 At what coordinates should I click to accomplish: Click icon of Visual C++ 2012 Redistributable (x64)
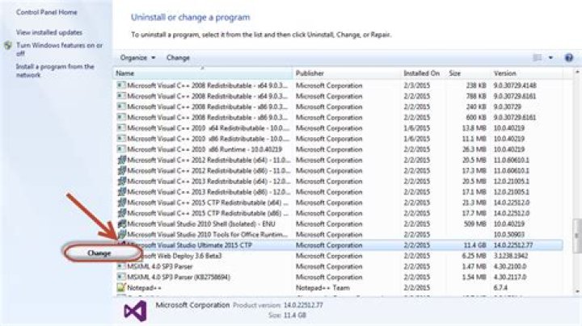click(x=121, y=160)
